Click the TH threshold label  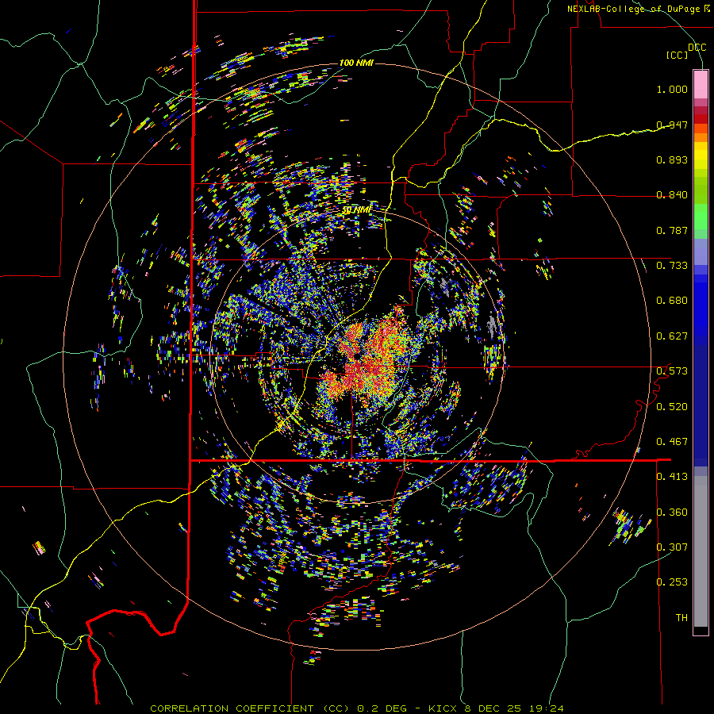click(x=681, y=618)
